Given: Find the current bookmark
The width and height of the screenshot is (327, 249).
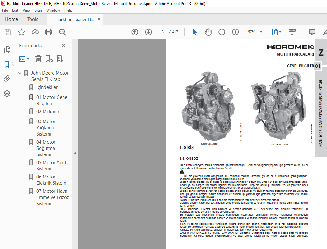Looking at the screenshot, I should tap(60, 59).
